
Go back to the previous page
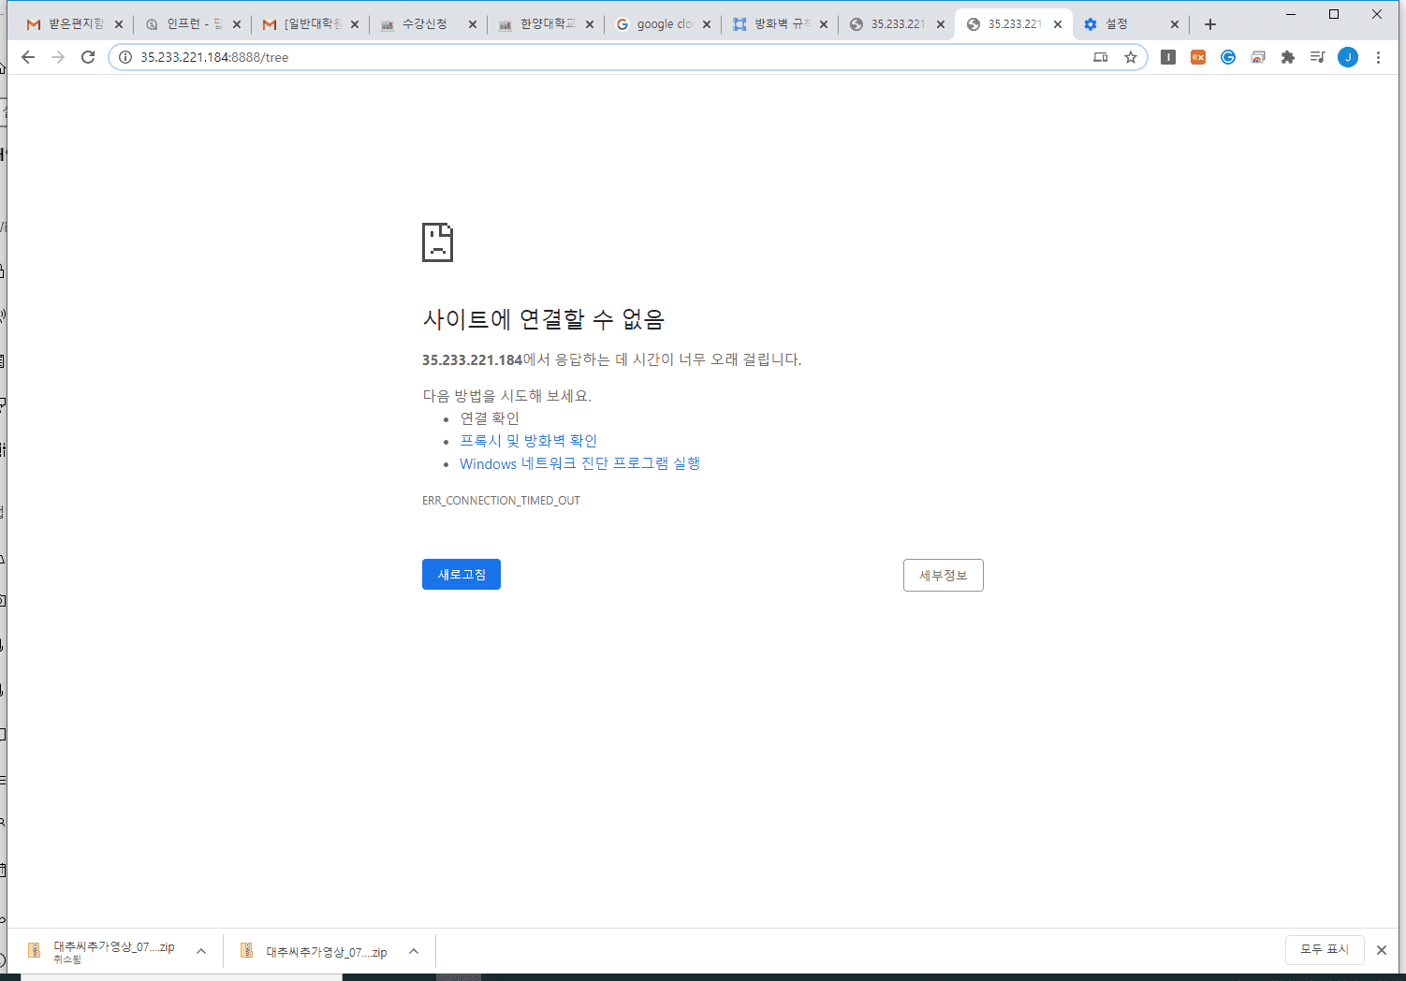tap(28, 57)
